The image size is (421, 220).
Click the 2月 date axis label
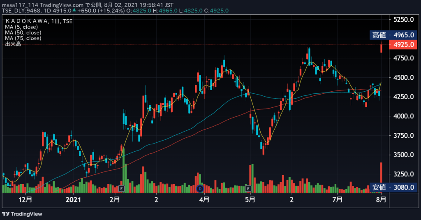[115, 199]
